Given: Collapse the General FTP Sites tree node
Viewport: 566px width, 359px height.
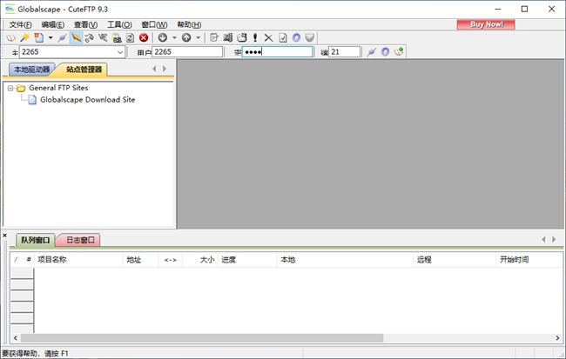Looking at the screenshot, I should point(10,88).
